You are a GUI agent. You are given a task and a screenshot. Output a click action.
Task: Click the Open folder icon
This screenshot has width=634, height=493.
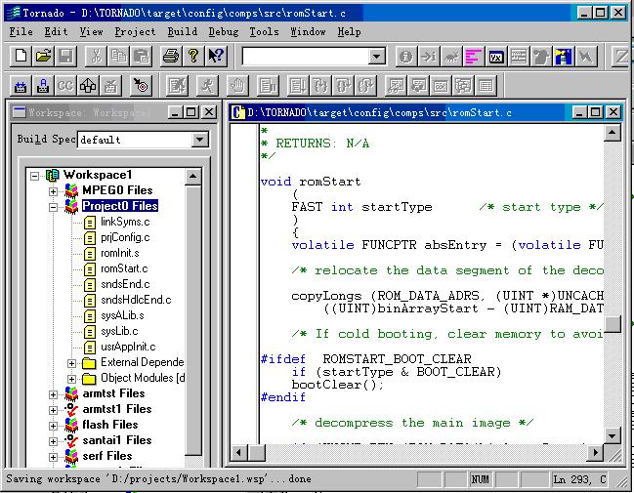(43, 57)
